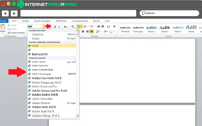This screenshot has width=202, height=126.
Task: Open the Vista tab
Action: click(x=107, y=21)
